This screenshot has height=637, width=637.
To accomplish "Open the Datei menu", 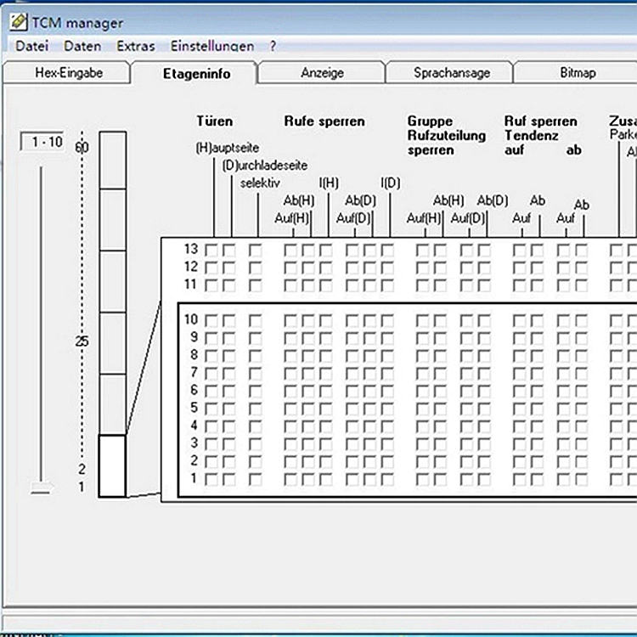I will (x=32, y=46).
